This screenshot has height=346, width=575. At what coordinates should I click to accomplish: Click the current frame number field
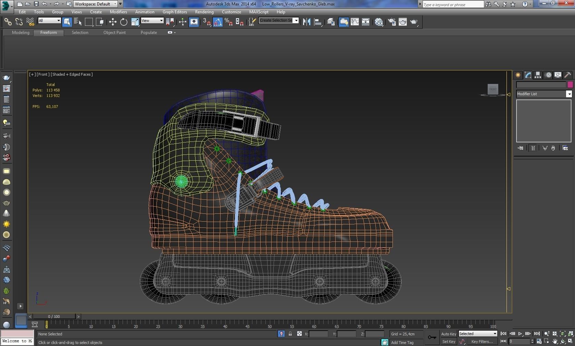point(519,342)
